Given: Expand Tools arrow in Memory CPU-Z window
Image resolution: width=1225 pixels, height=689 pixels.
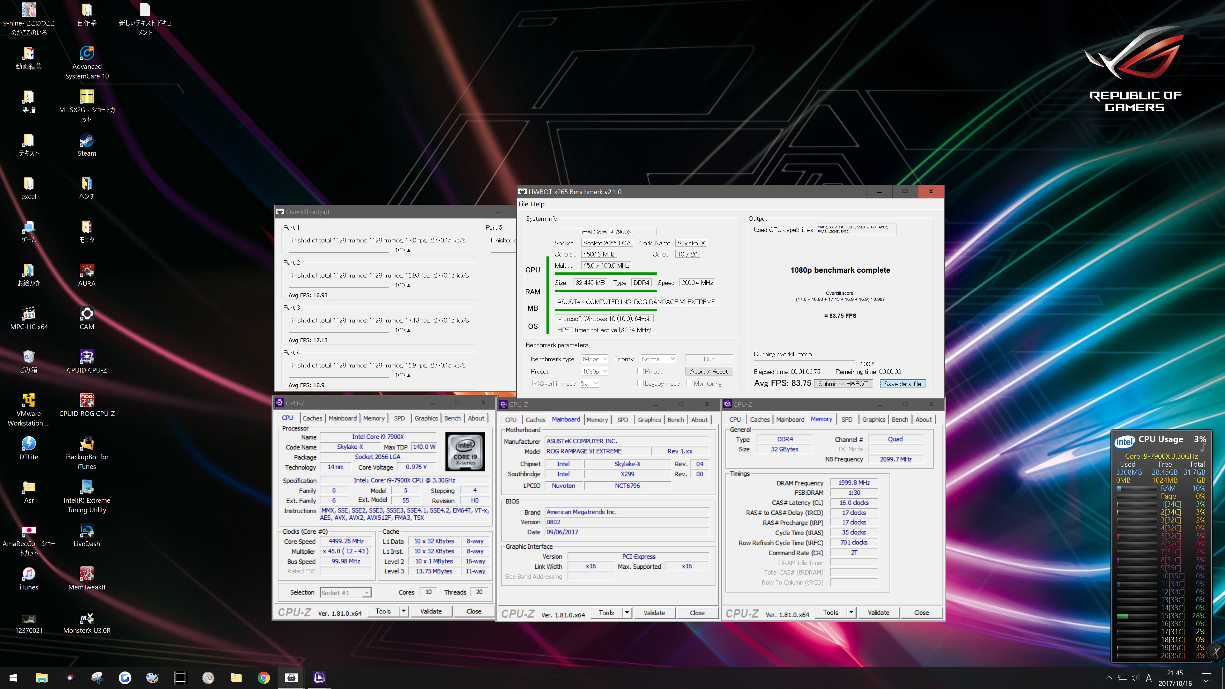Looking at the screenshot, I should pyautogui.click(x=851, y=612).
